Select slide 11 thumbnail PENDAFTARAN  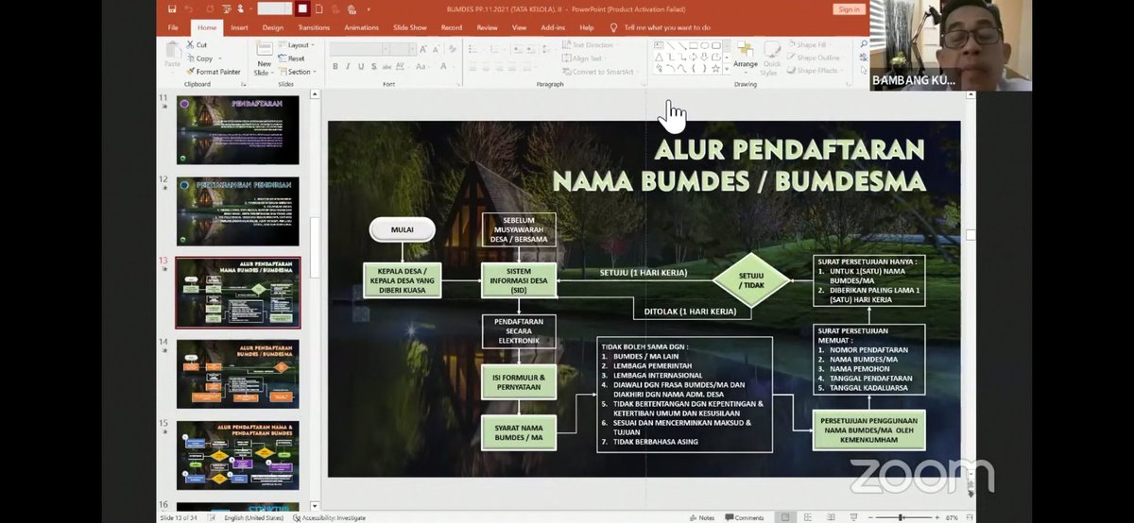coord(237,129)
